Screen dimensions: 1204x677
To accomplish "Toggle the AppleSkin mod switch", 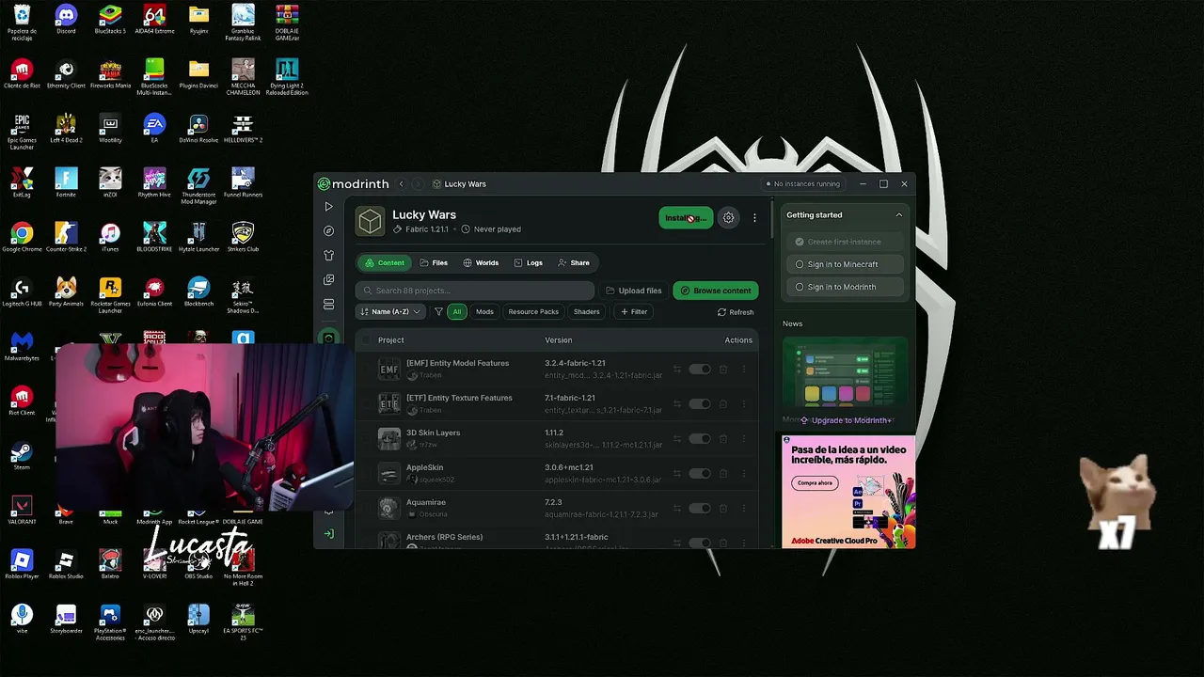I will pyautogui.click(x=699, y=474).
